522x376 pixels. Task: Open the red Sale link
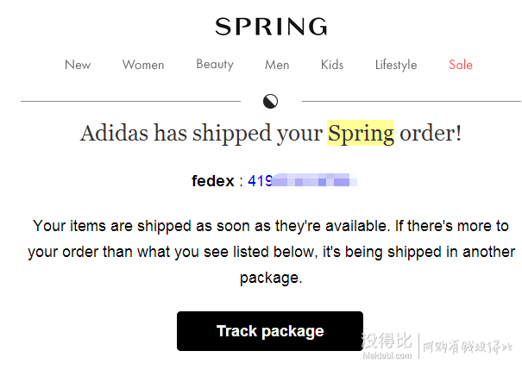[x=461, y=65]
